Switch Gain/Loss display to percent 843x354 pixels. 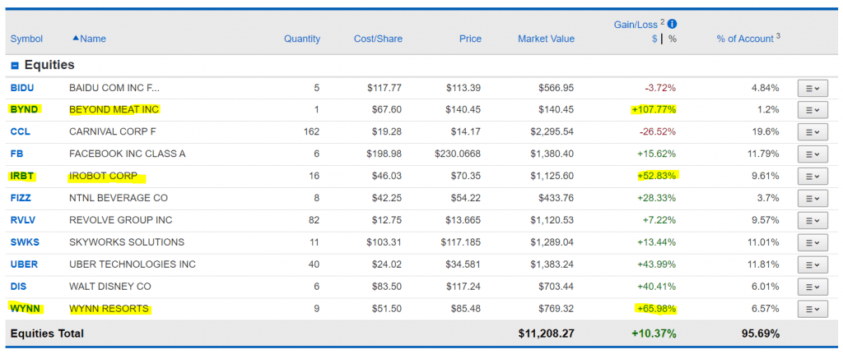point(672,39)
